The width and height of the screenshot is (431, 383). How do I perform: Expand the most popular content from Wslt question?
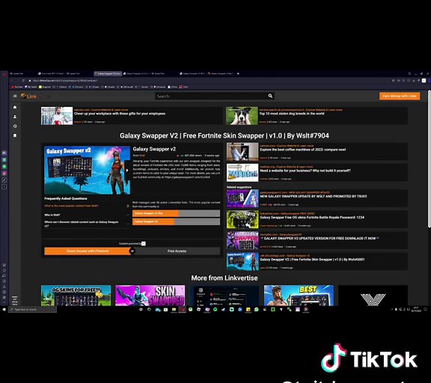tap(87, 206)
